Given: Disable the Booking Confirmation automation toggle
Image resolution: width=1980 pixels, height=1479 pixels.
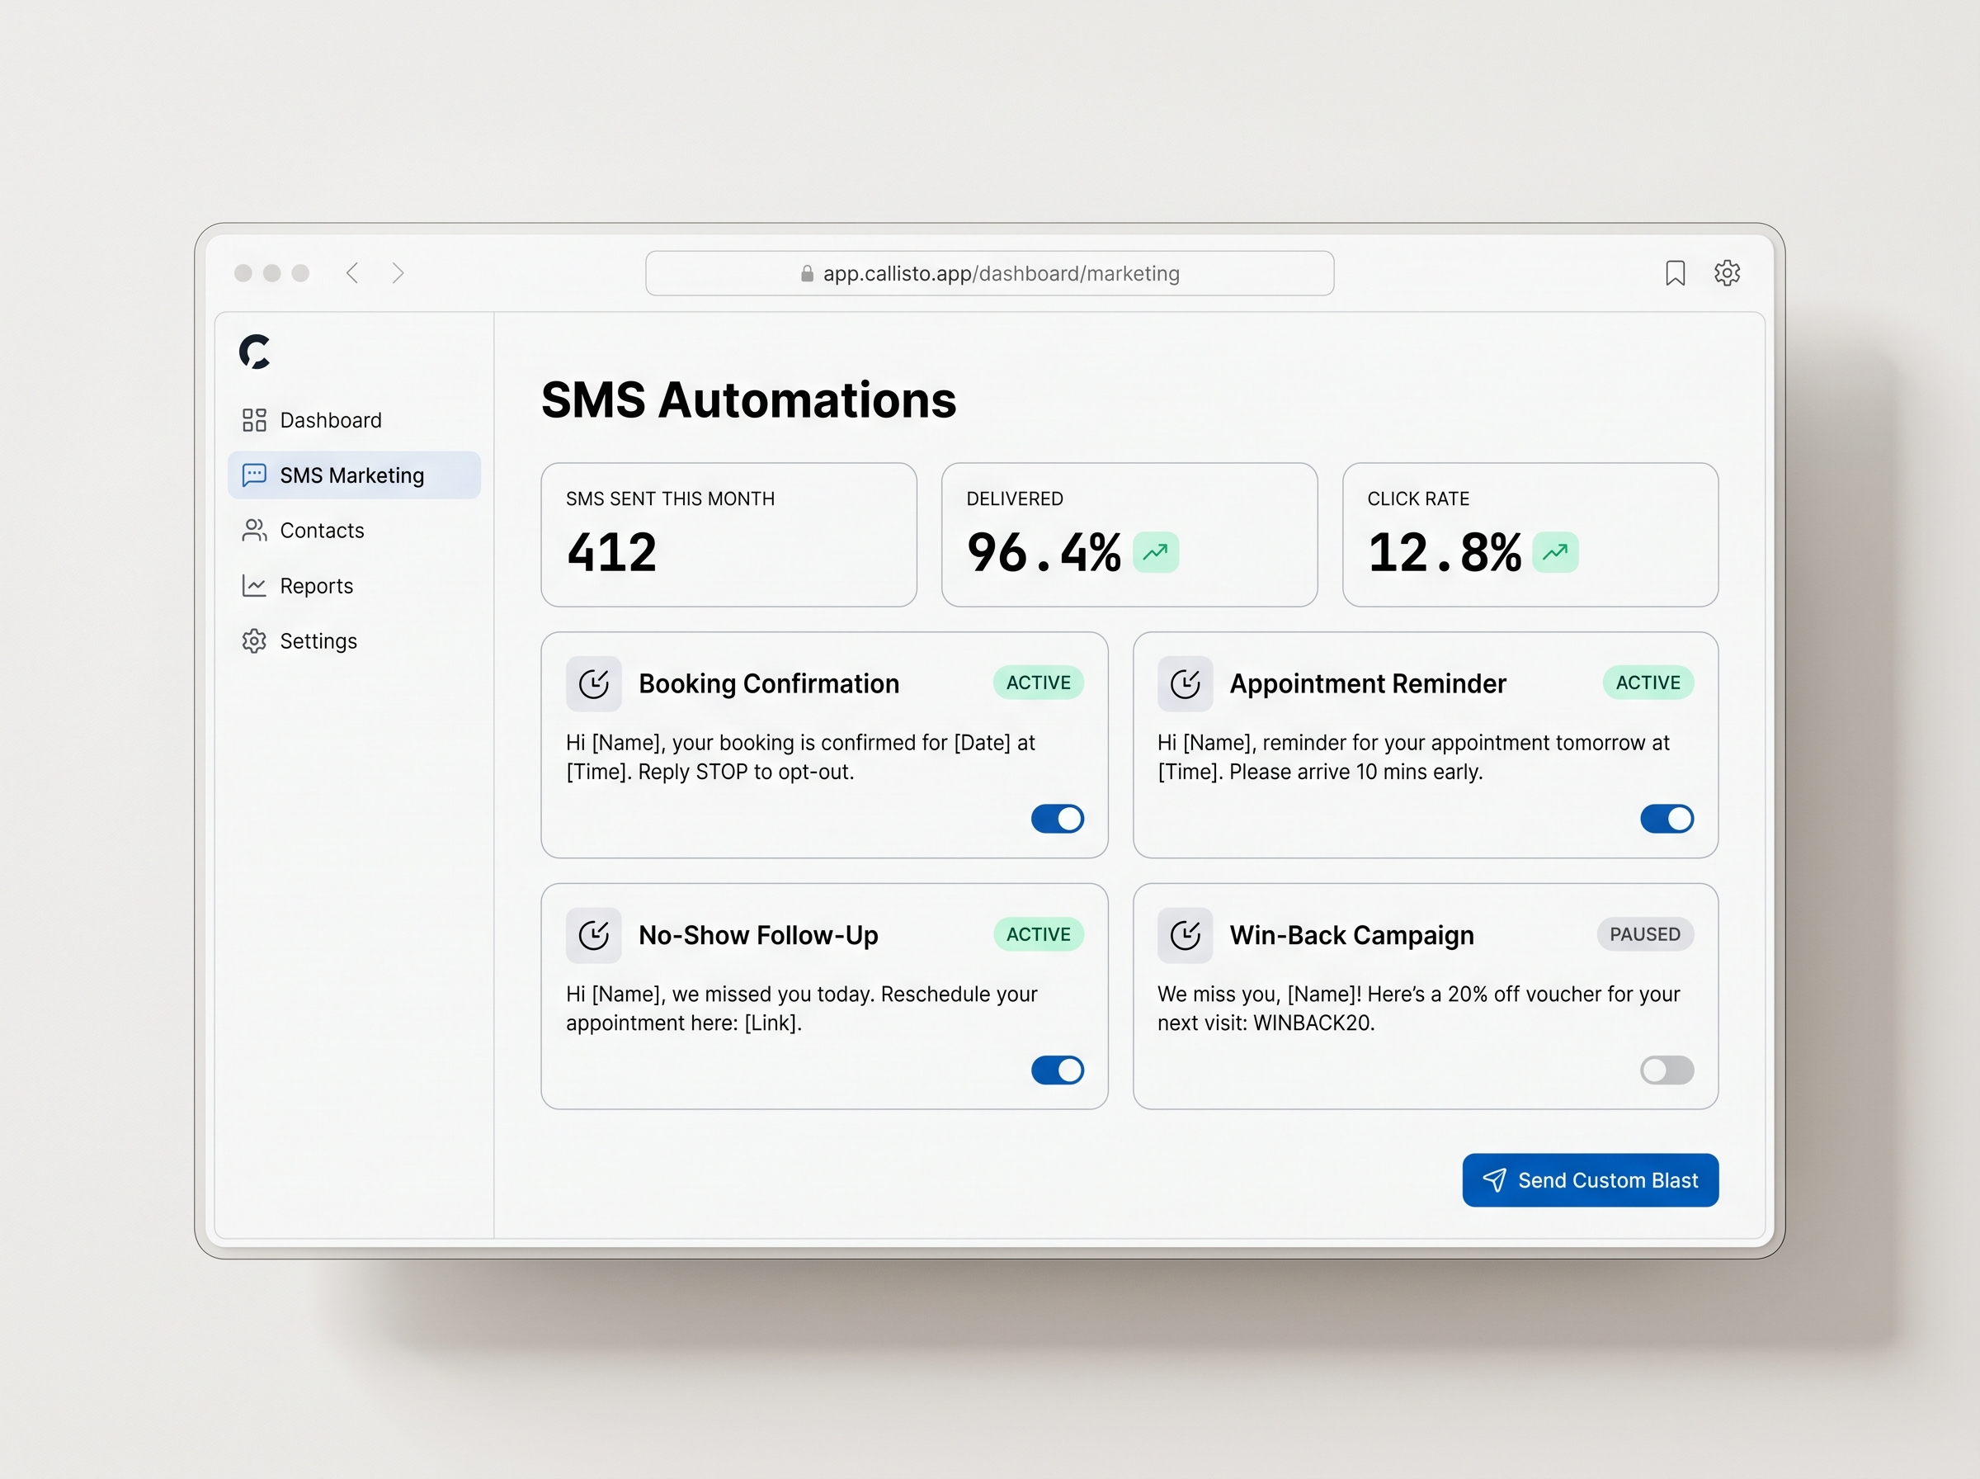Looking at the screenshot, I should [1058, 818].
